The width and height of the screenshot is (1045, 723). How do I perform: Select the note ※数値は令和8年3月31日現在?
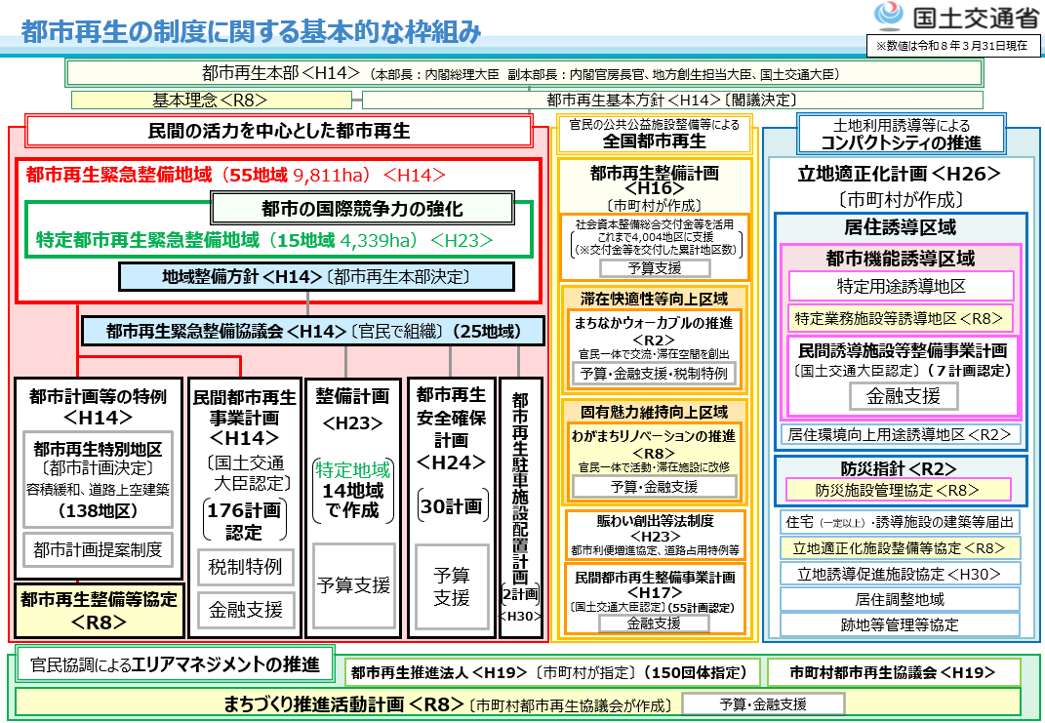click(951, 46)
